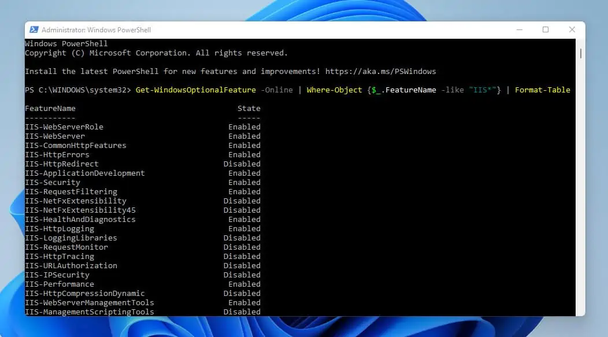Select the IIS-HttpErrors feature name
608x337 pixels.
click(57, 155)
